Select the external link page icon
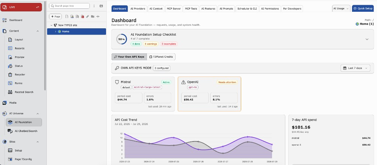This screenshot has width=377, height=165. [x=88, y=17]
